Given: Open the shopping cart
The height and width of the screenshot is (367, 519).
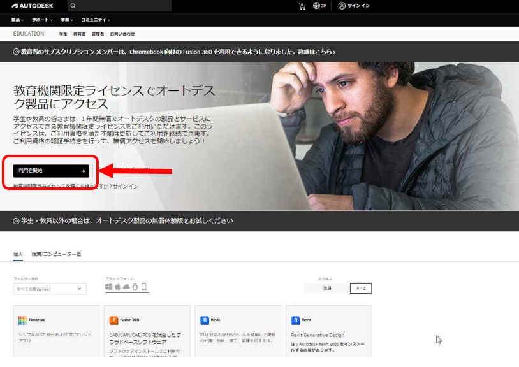Looking at the screenshot, I should pos(302,6).
